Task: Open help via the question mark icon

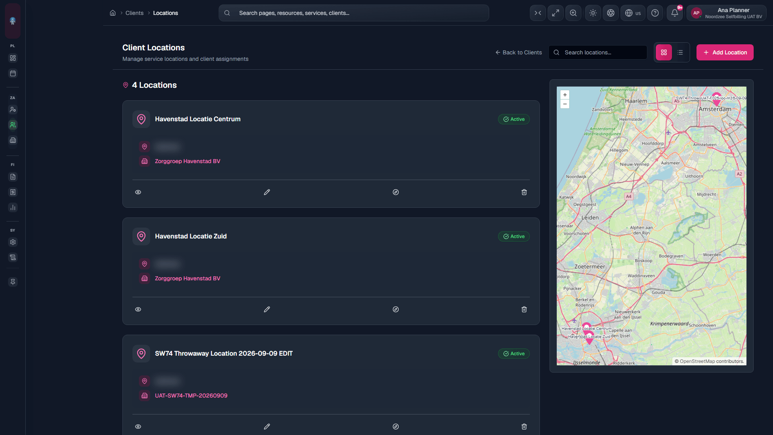Action: [655, 13]
